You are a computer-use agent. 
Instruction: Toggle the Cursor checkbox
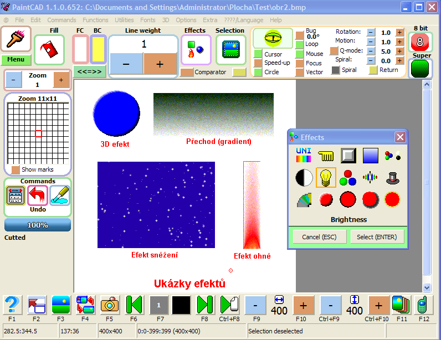tap(258, 54)
